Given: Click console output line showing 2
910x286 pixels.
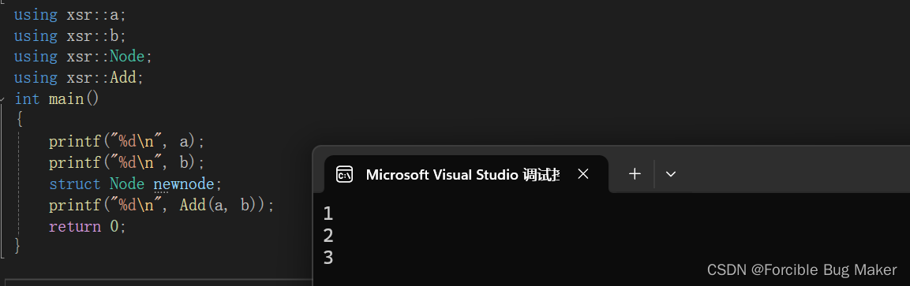Looking at the screenshot, I should tap(328, 236).
